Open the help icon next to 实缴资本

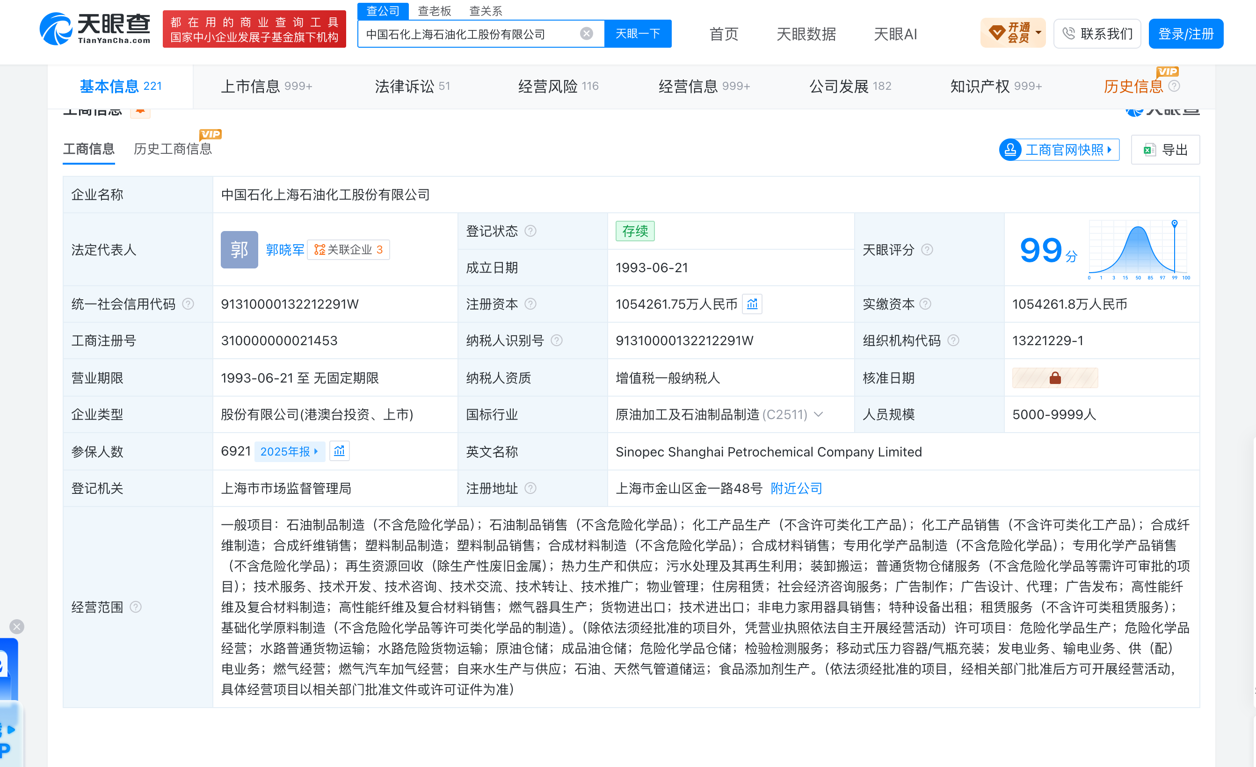925,304
